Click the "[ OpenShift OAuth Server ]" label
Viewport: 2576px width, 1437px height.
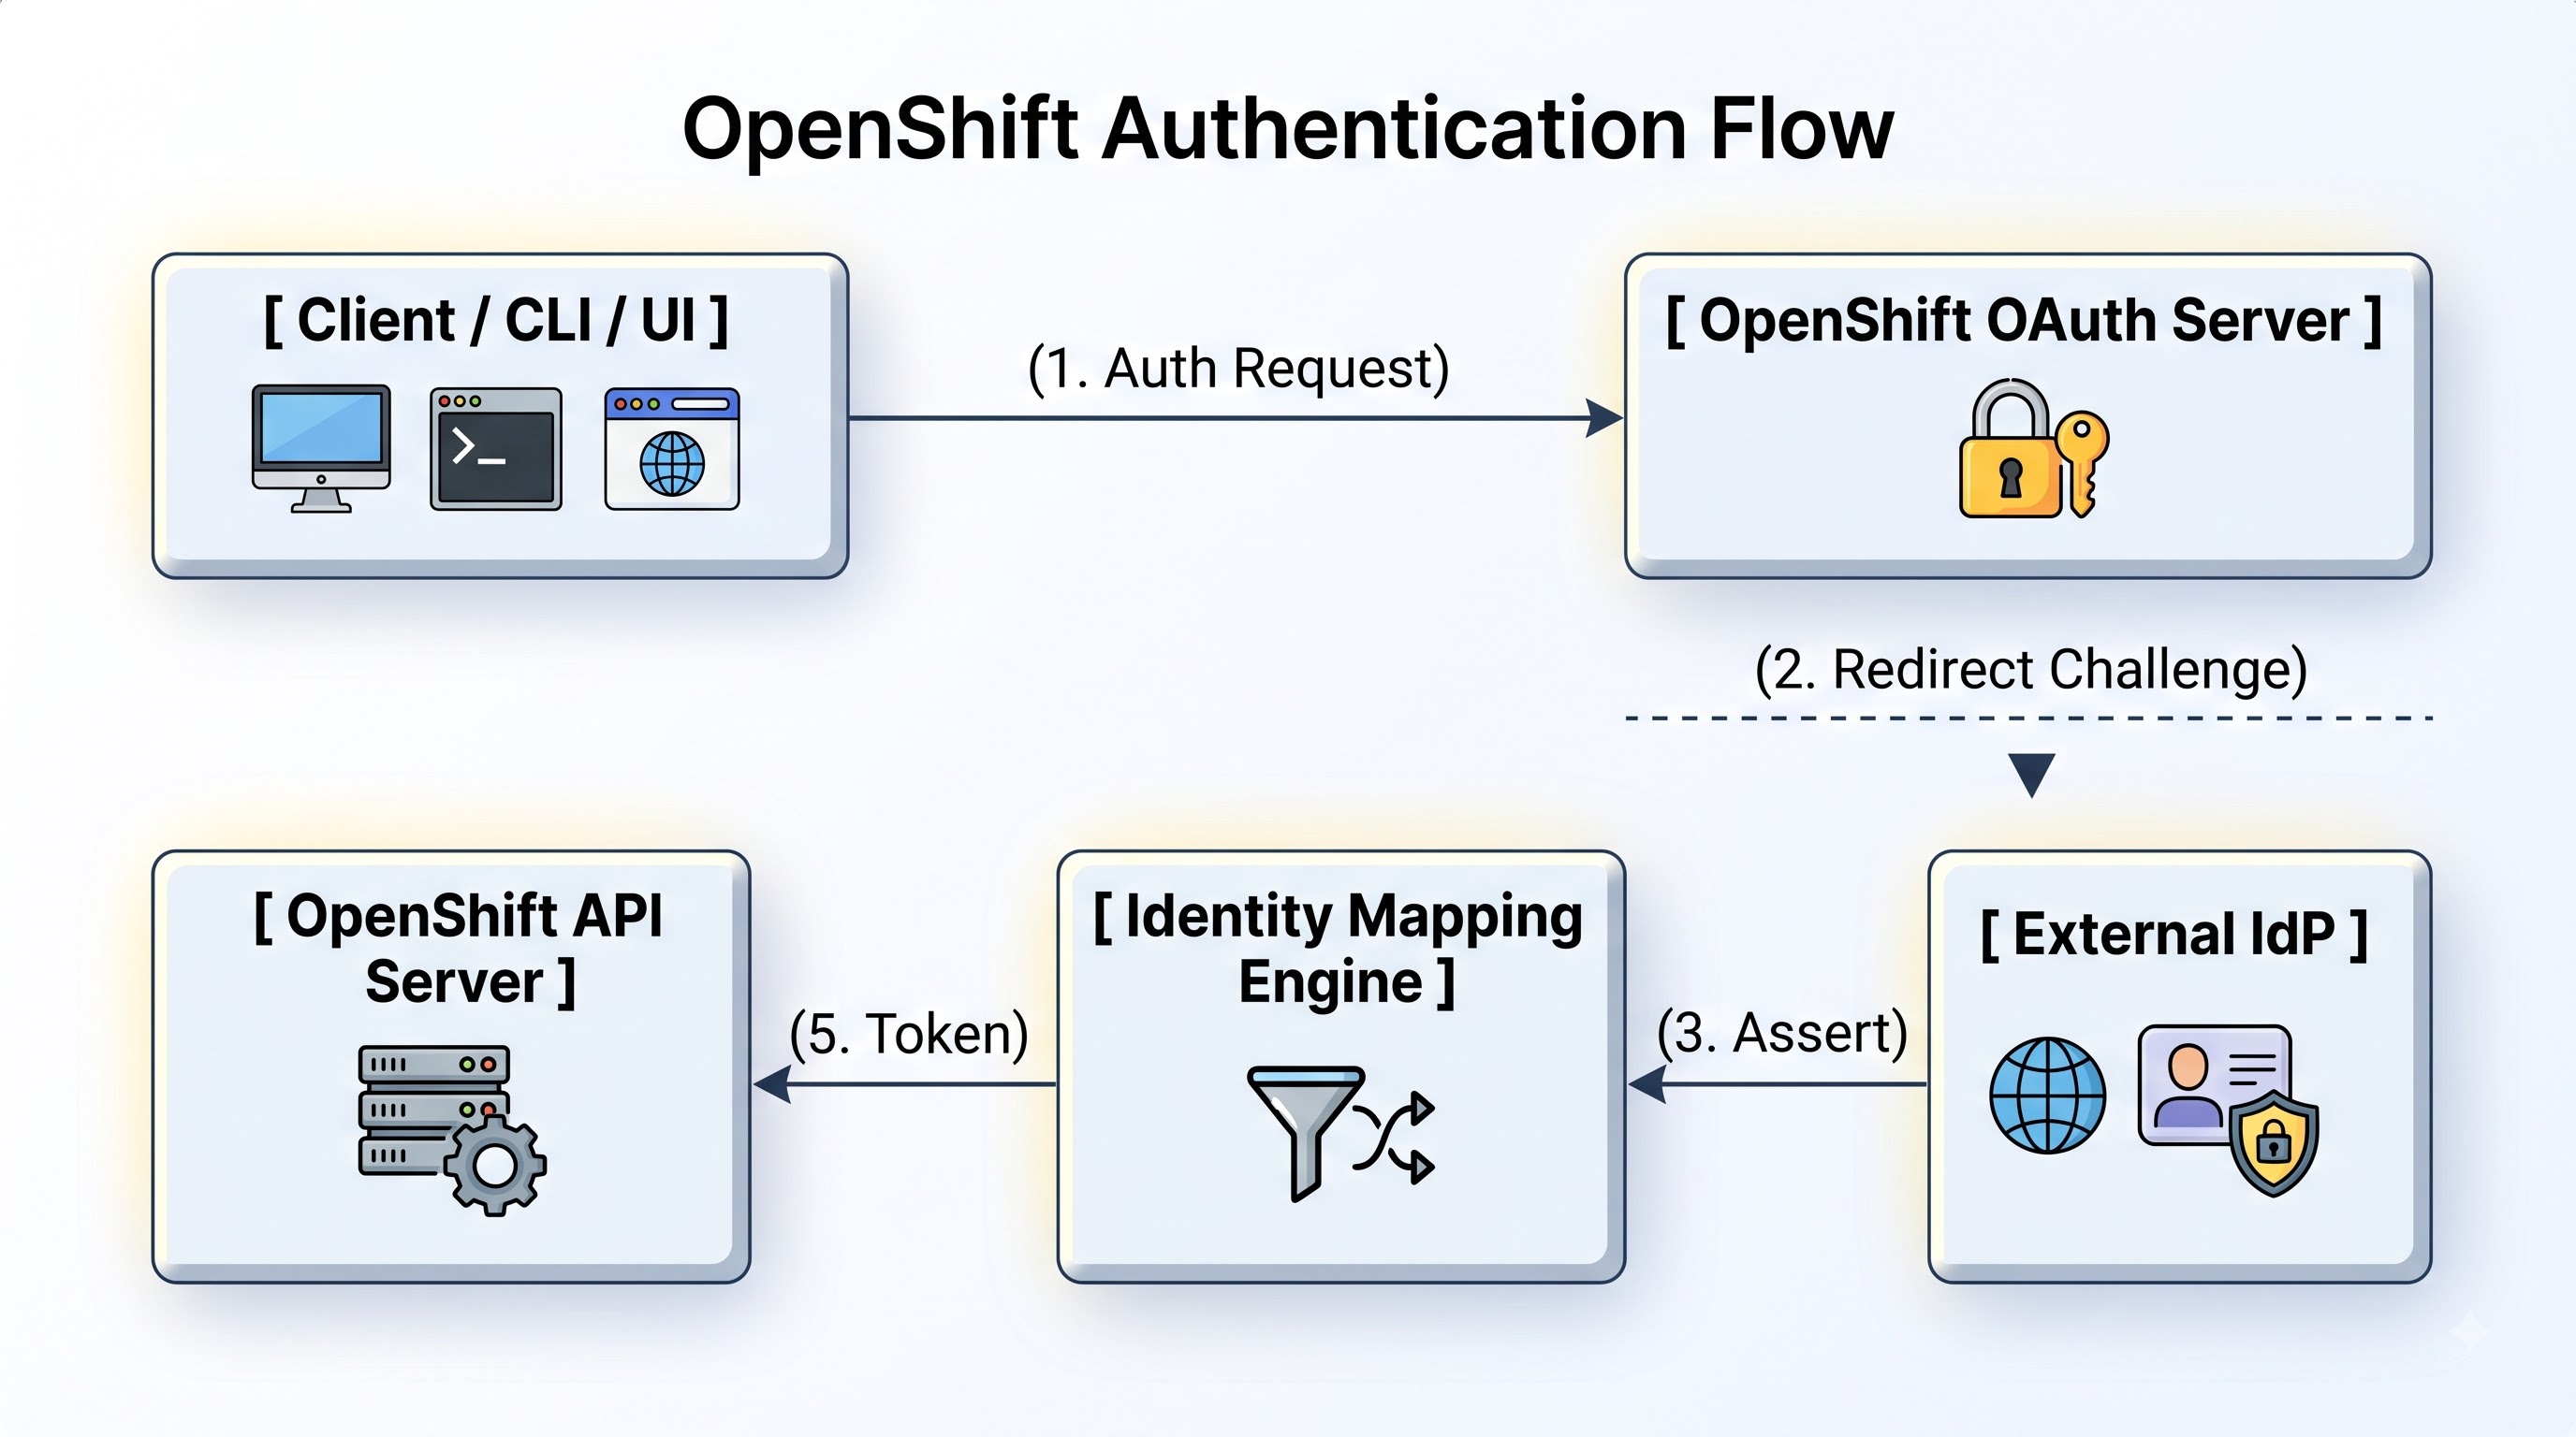(x=2024, y=320)
